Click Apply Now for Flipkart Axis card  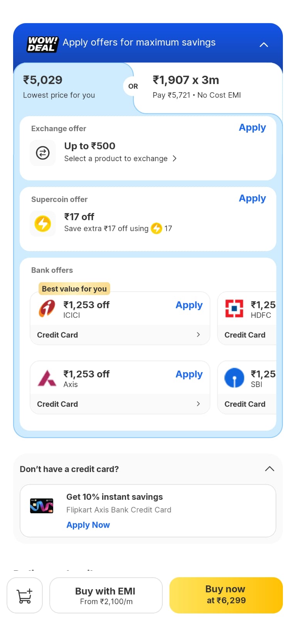point(88,525)
